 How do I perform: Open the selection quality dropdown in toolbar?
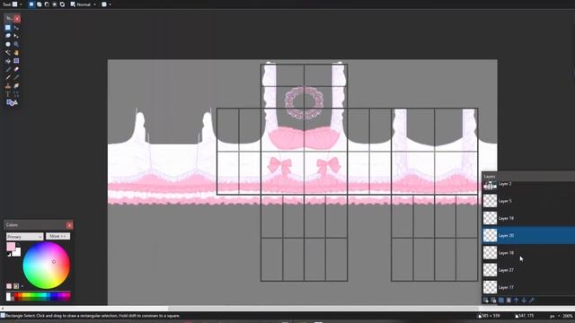point(106,4)
